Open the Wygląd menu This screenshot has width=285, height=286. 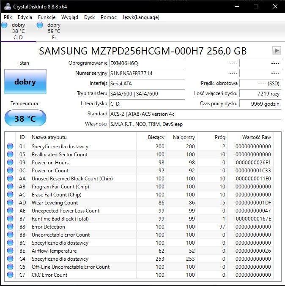70,17
